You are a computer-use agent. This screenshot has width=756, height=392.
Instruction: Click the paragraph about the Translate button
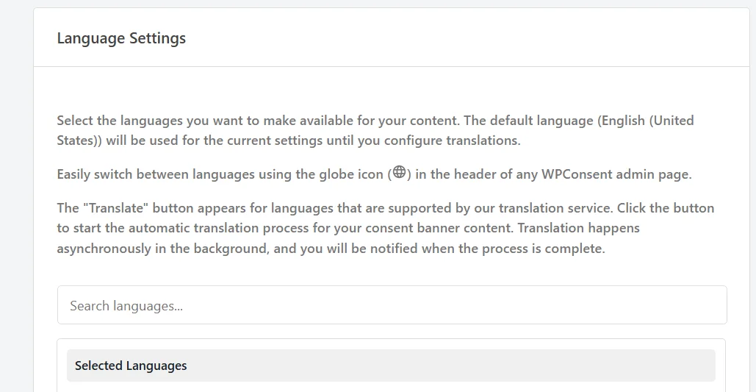385,228
